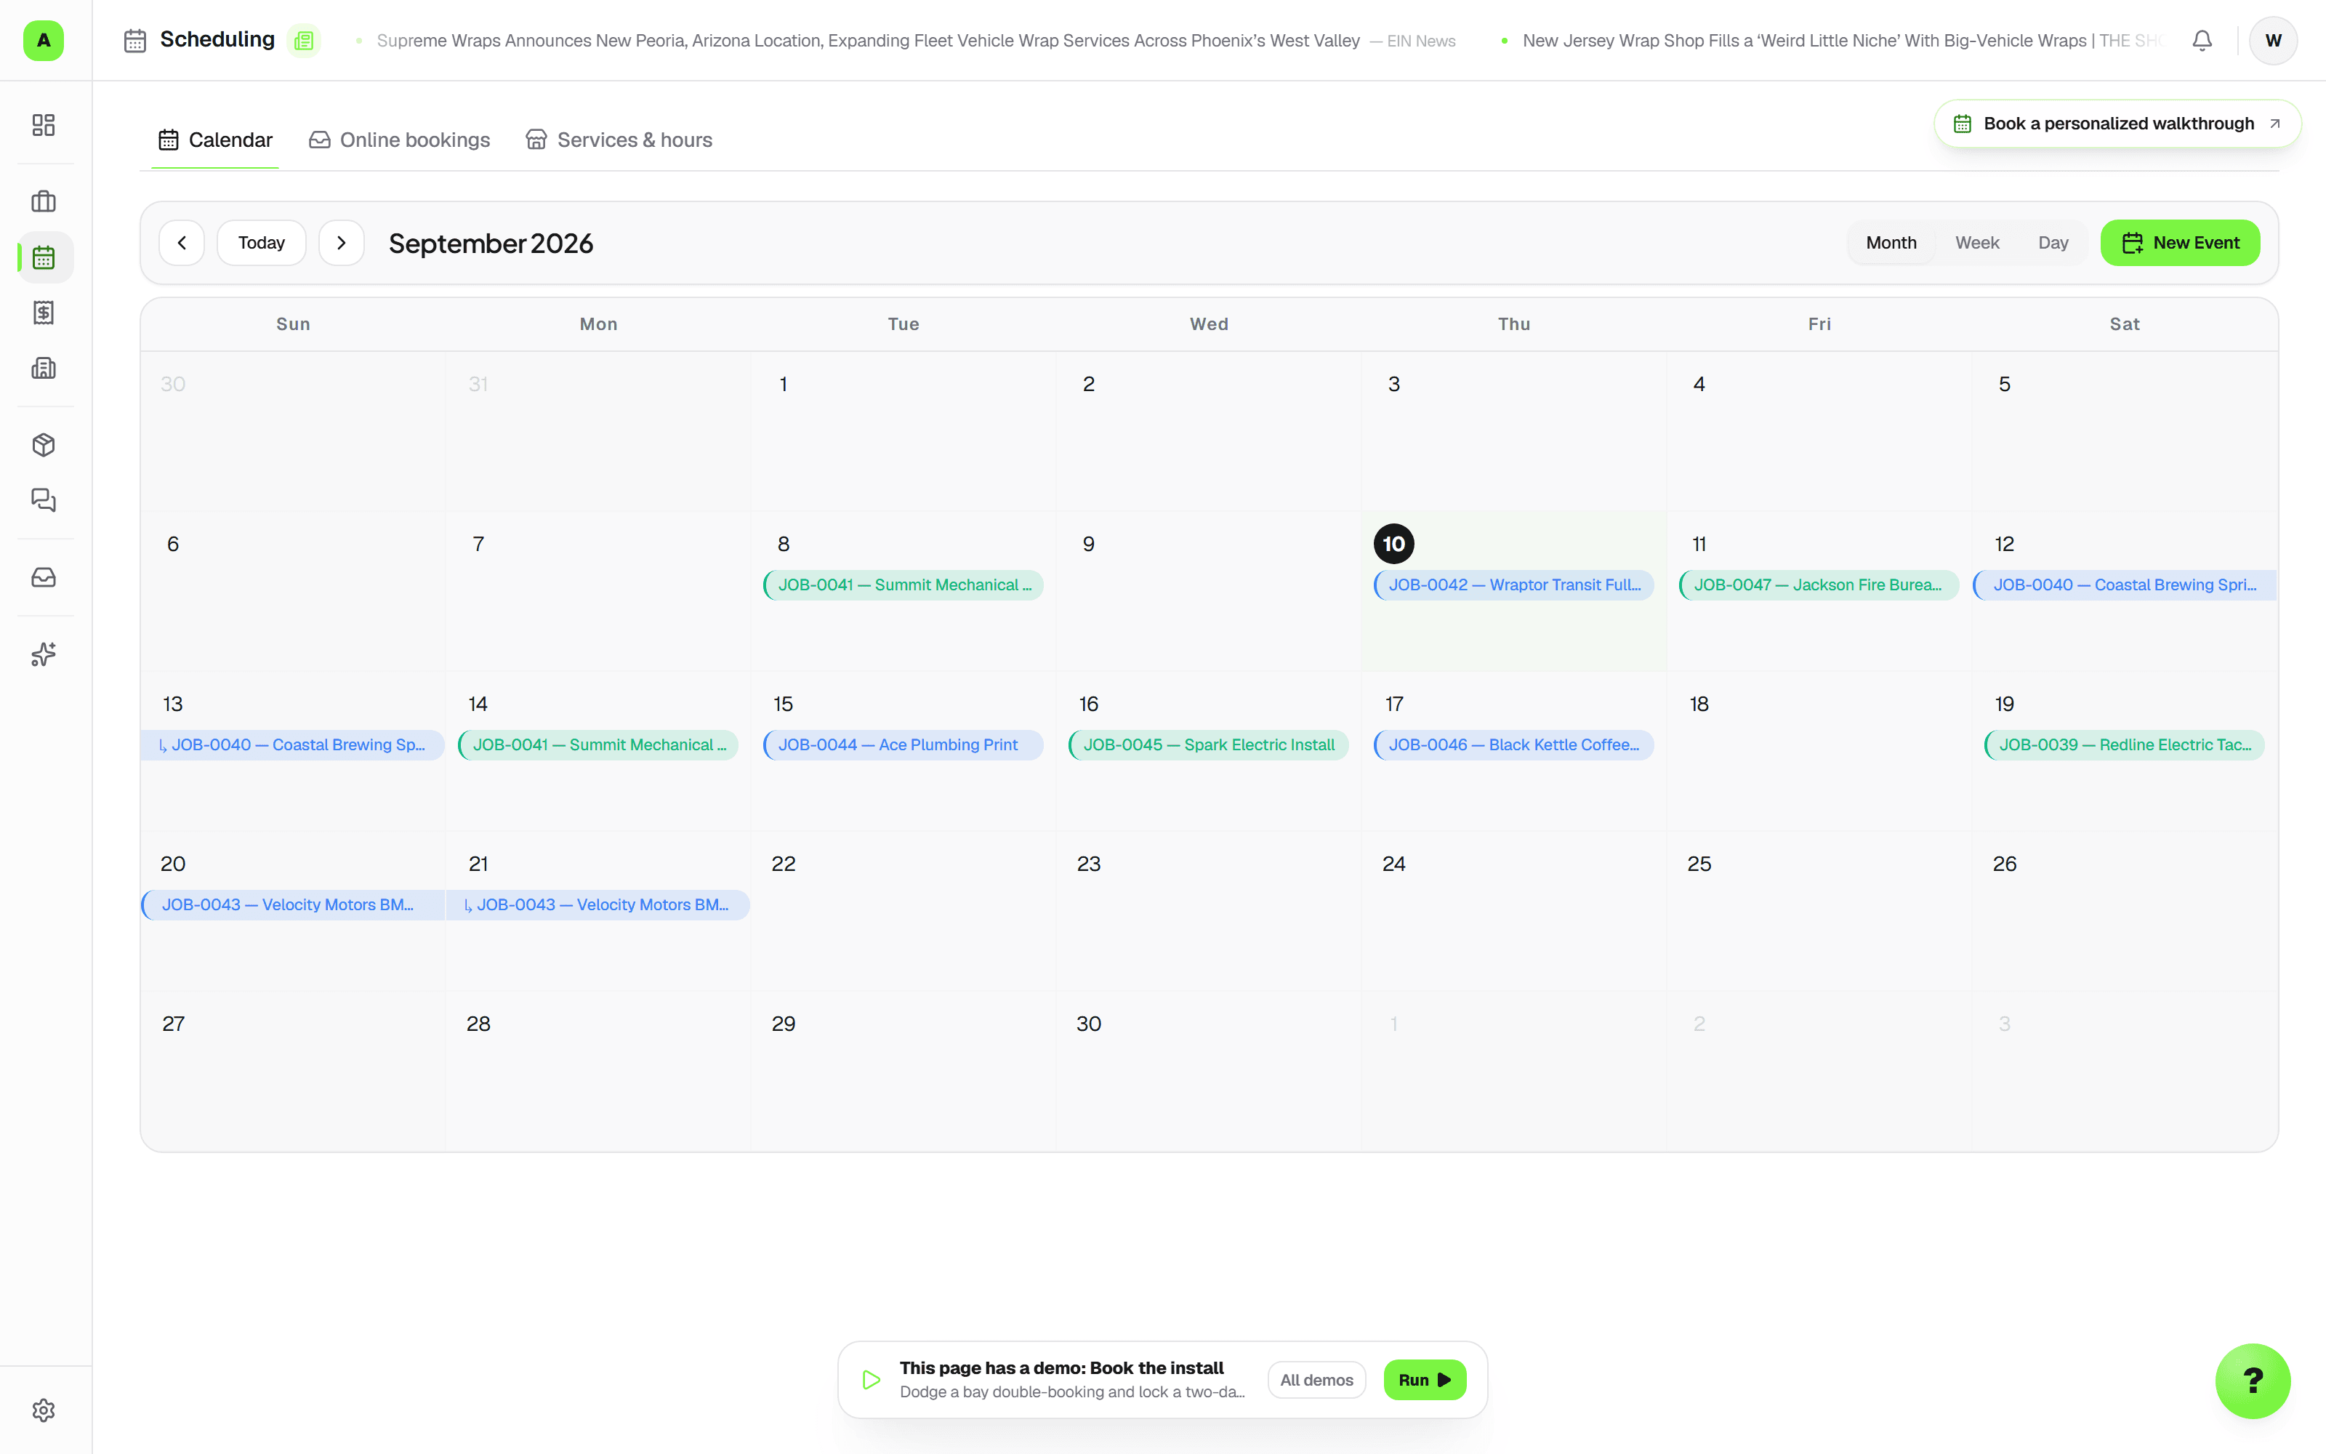Open the inbox tray sidebar icon
Screen dimensions: 2326x1454
click(44, 577)
